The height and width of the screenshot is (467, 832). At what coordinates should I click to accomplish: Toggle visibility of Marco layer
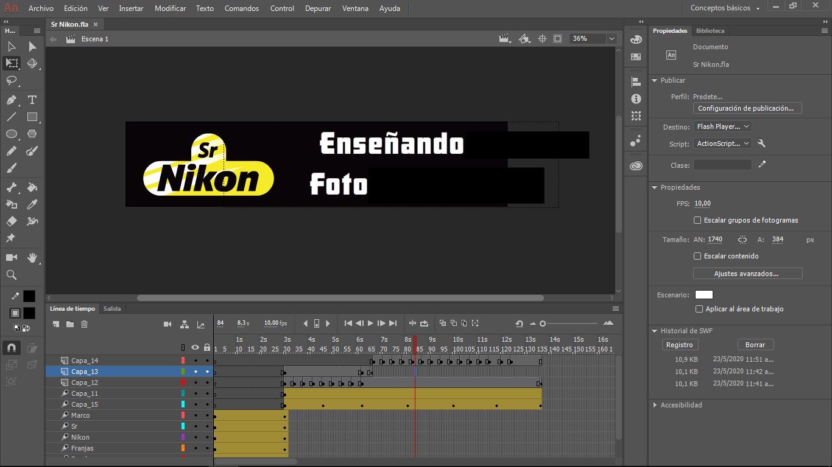coord(196,415)
